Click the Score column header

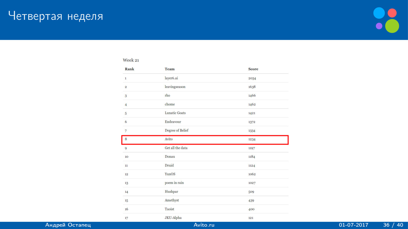(253, 69)
